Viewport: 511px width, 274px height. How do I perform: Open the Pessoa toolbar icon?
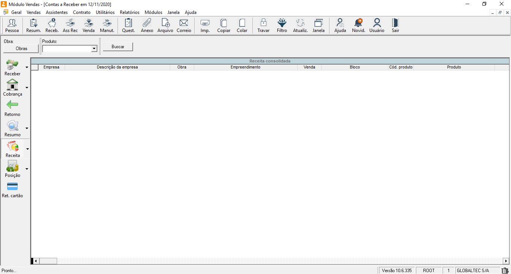coord(12,25)
